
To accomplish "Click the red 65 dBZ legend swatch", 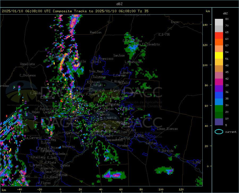I will 219,36.
